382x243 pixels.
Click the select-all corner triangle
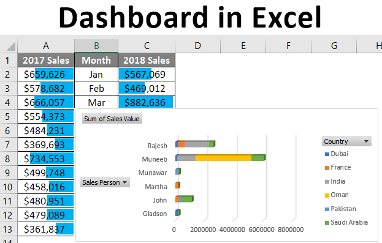(x=10, y=46)
